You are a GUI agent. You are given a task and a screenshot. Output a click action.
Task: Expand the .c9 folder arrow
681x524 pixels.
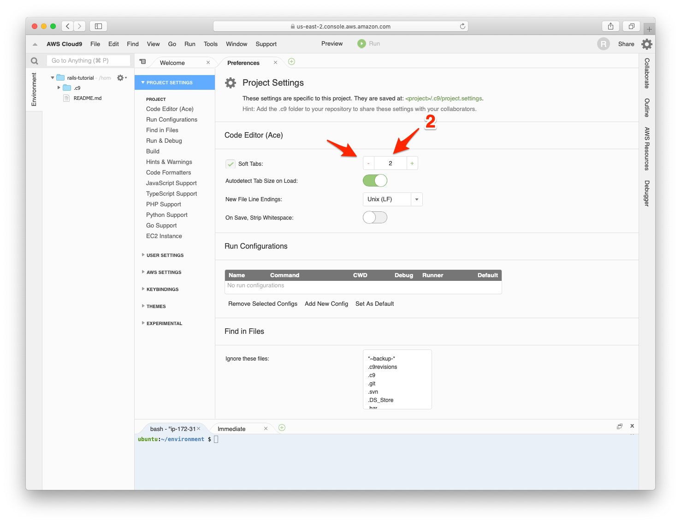(x=59, y=87)
